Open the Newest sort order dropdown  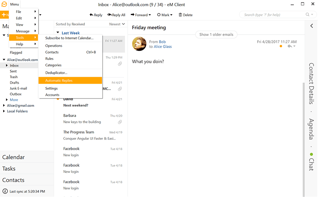pos(117,24)
